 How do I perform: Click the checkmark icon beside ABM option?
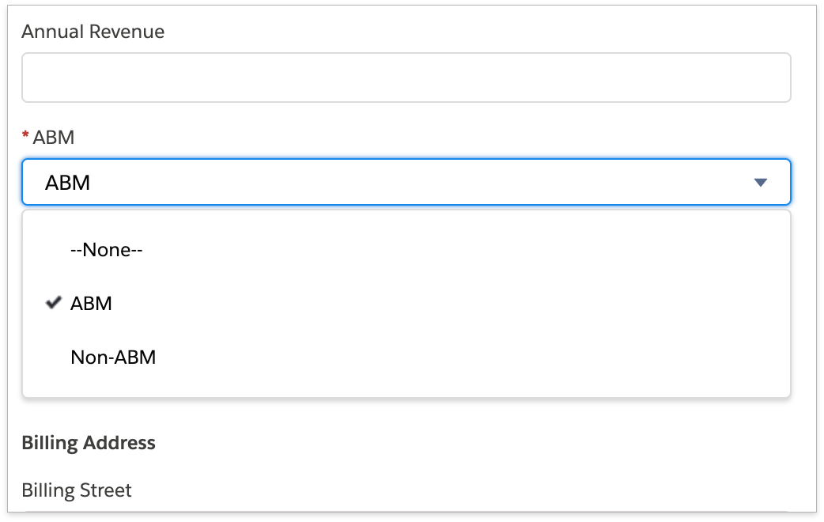[54, 303]
